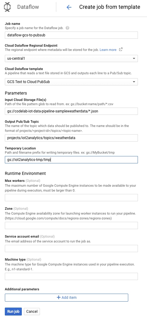Click the Temporary Location text field
This screenshot has height=317, width=147.
[71, 160]
